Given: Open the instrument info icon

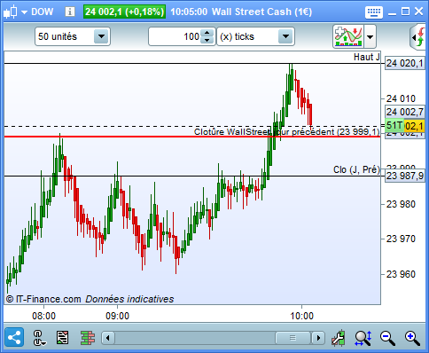Looking at the screenshot, I should click(x=70, y=12).
